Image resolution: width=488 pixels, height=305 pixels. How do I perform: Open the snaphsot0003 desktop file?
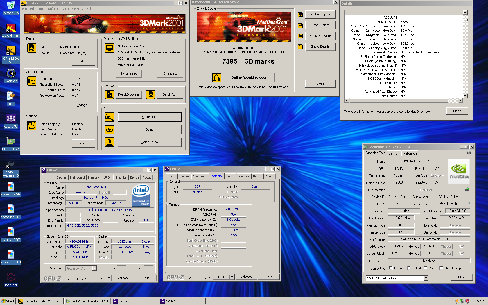pos(11,257)
